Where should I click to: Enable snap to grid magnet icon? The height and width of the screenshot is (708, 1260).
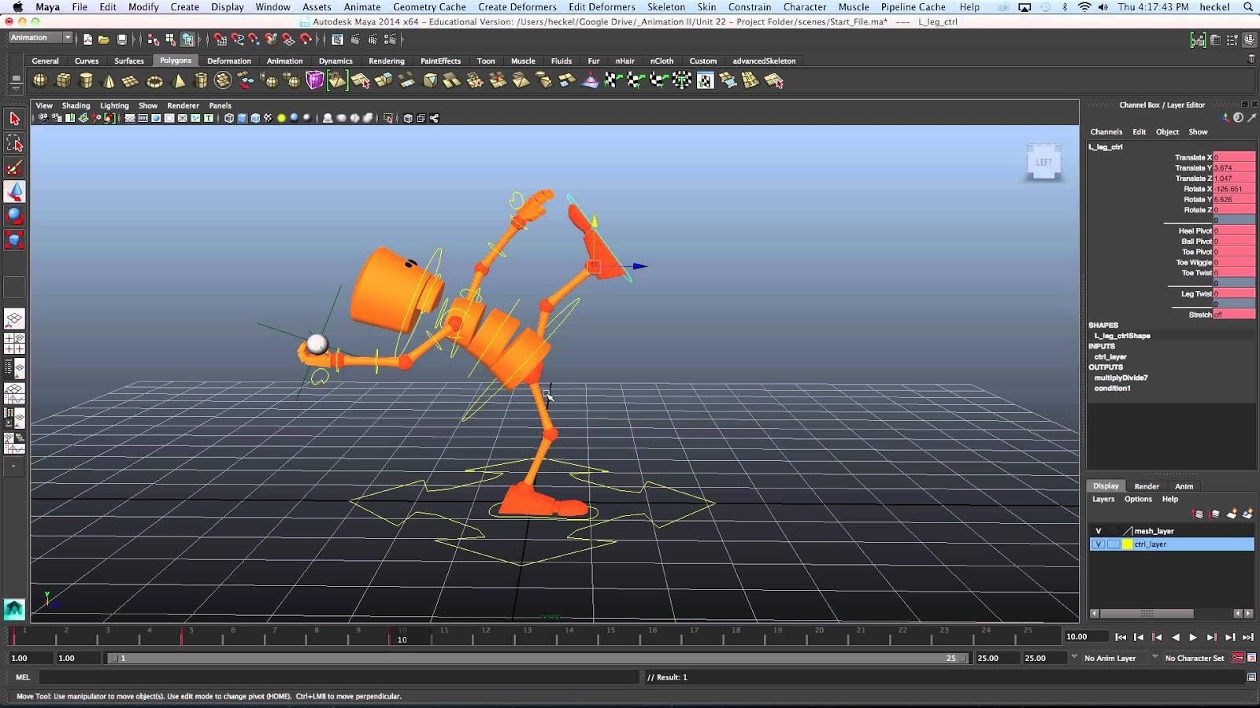click(220, 39)
